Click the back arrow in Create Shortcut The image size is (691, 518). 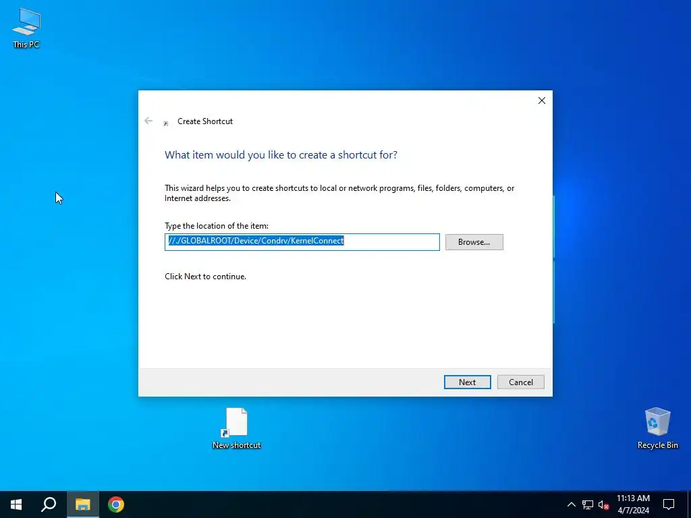[x=148, y=121]
